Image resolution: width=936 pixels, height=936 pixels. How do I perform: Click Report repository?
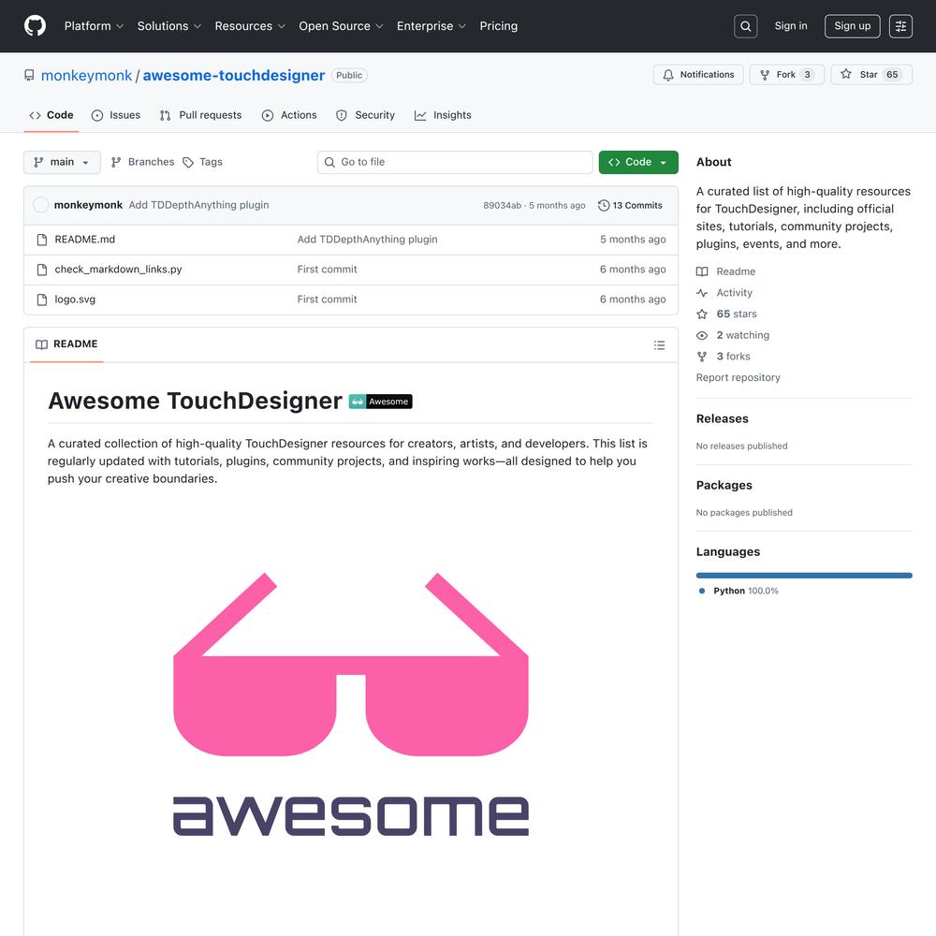(738, 378)
